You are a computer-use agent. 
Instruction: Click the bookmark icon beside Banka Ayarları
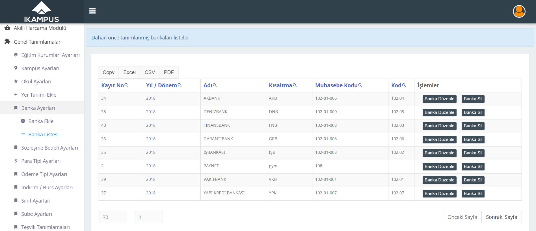click(16, 108)
